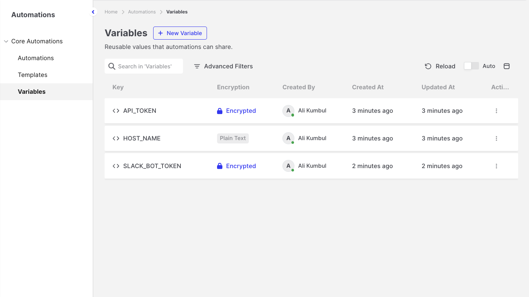
Task: Open actions menu for HOST_NAME
Action: pyautogui.click(x=496, y=138)
